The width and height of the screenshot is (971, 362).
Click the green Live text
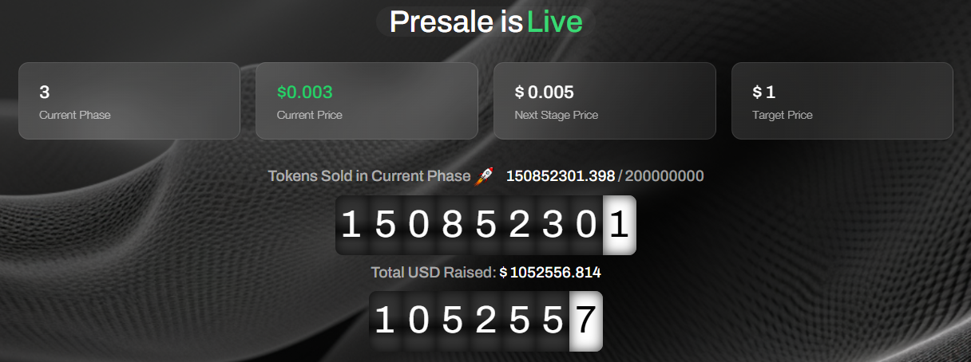[x=554, y=22]
